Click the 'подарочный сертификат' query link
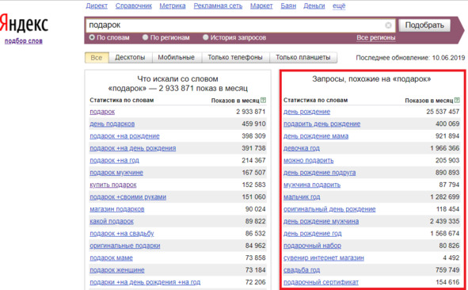 pyautogui.click(x=321, y=282)
